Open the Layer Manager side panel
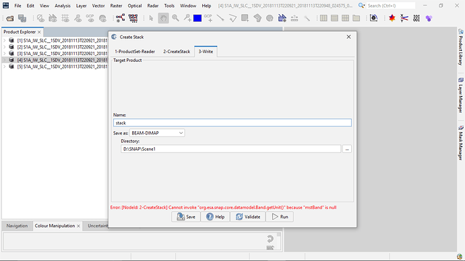Viewport: 465px width, 261px height. pyautogui.click(x=460, y=96)
